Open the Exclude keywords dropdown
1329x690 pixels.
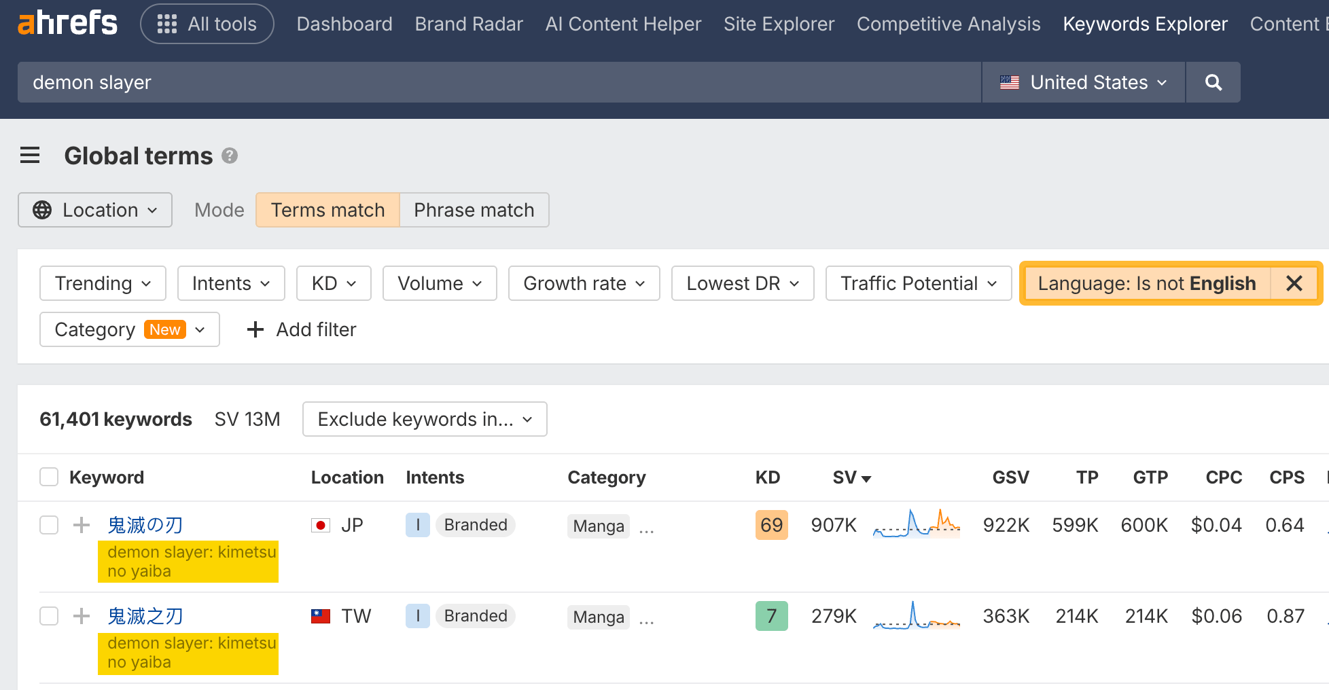(x=424, y=419)
